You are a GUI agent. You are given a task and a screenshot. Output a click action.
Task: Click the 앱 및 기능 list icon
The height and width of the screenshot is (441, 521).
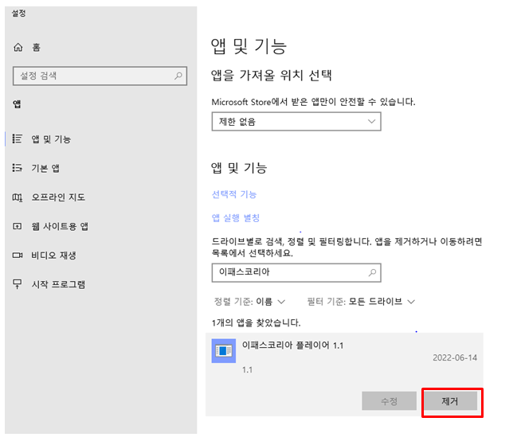pyautogui.click(x=18, y=139)
